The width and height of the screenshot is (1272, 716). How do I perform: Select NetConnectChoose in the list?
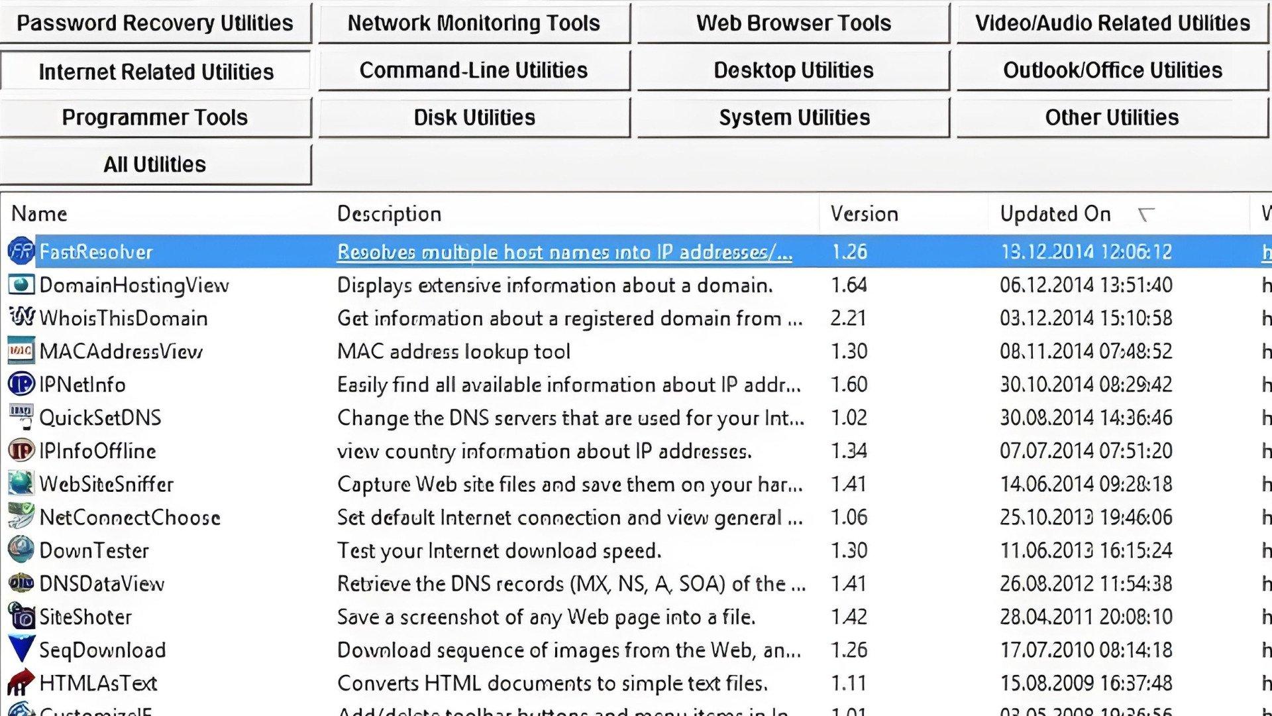(130, 517)
